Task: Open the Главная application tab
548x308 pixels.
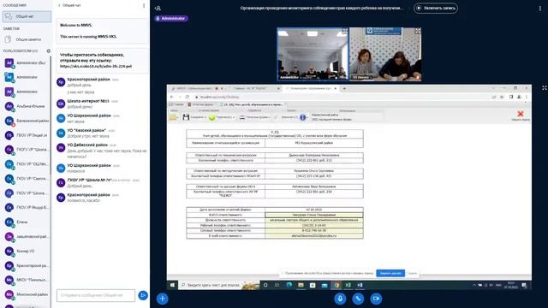Action: point(177,104)
